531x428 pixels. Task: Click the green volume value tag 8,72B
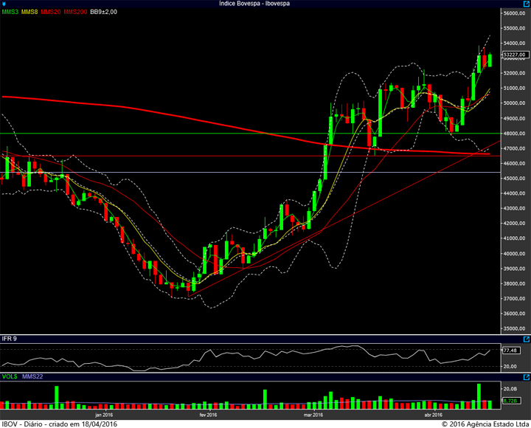[511, 401]
